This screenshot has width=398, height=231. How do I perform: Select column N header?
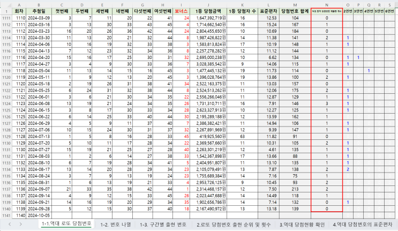coord(327,5)
